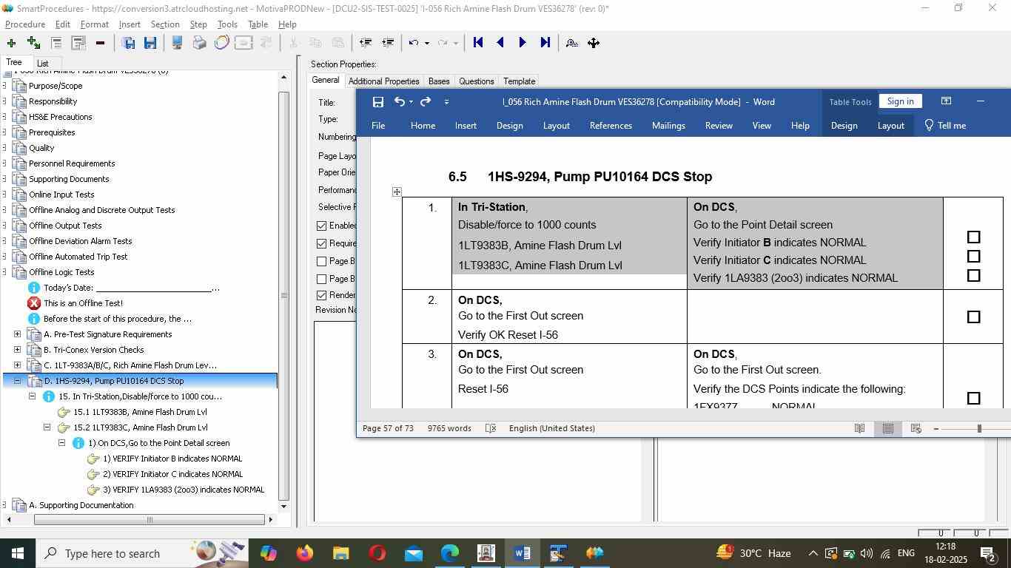Click the table move handle in Word document

point(397,192)
